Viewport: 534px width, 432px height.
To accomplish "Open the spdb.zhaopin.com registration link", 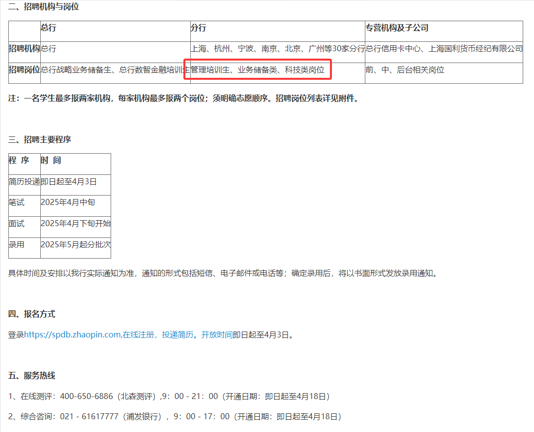I will click(x=72, y=335).
